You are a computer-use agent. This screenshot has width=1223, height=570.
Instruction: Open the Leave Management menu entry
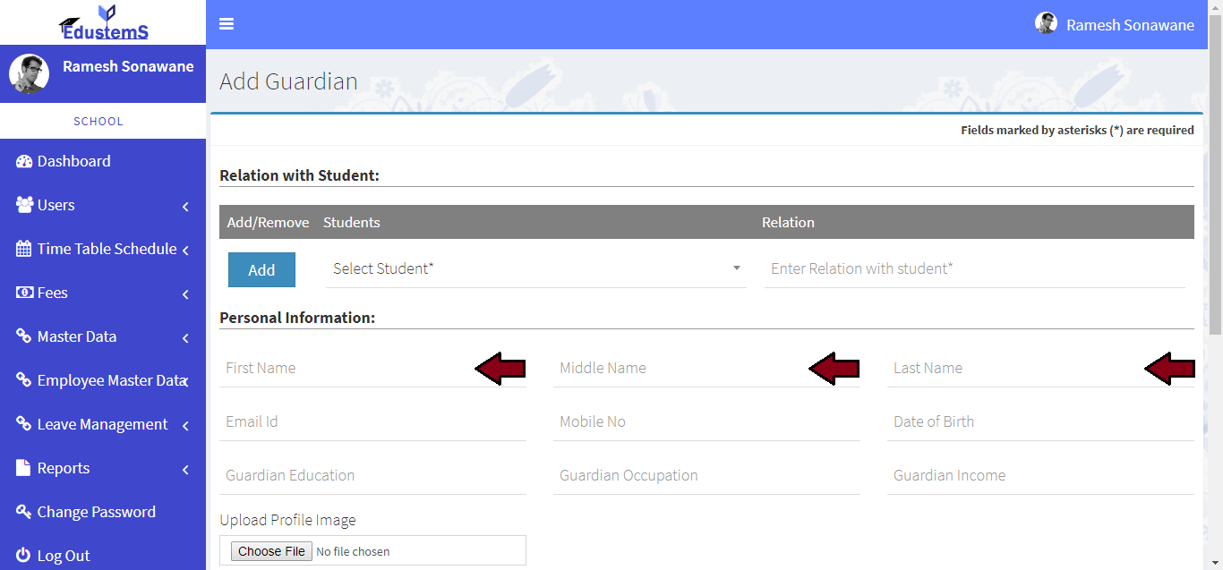101,423
